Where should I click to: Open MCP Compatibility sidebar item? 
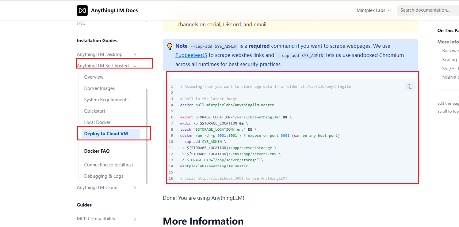[x=96, y=219]
